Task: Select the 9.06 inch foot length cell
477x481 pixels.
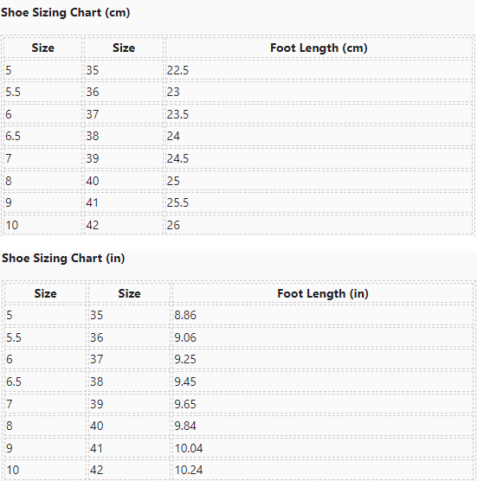Action: coord(323,337)
